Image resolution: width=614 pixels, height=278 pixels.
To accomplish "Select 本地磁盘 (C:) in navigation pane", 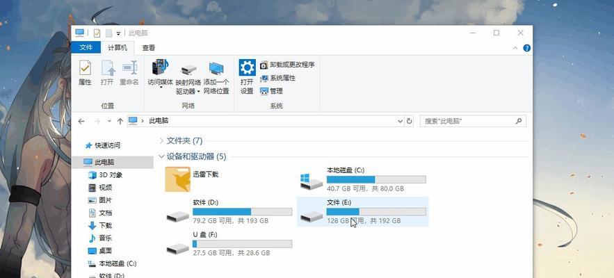I will tap(113, 263).
